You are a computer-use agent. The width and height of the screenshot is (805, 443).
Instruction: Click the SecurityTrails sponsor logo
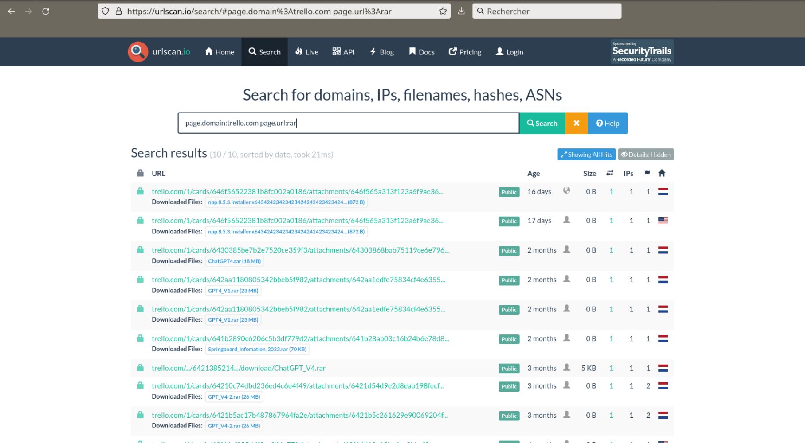point(642,52)
